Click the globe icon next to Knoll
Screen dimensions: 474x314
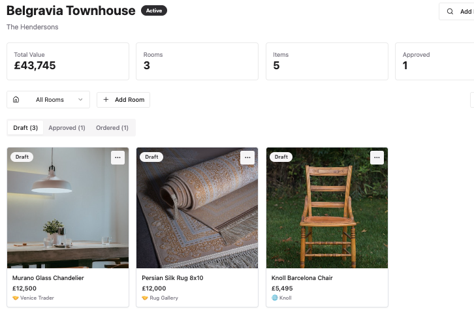coord(275,298)
